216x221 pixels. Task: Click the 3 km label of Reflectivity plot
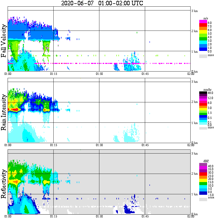194,154
